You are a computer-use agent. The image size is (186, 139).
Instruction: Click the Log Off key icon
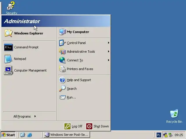click(67, 126)
